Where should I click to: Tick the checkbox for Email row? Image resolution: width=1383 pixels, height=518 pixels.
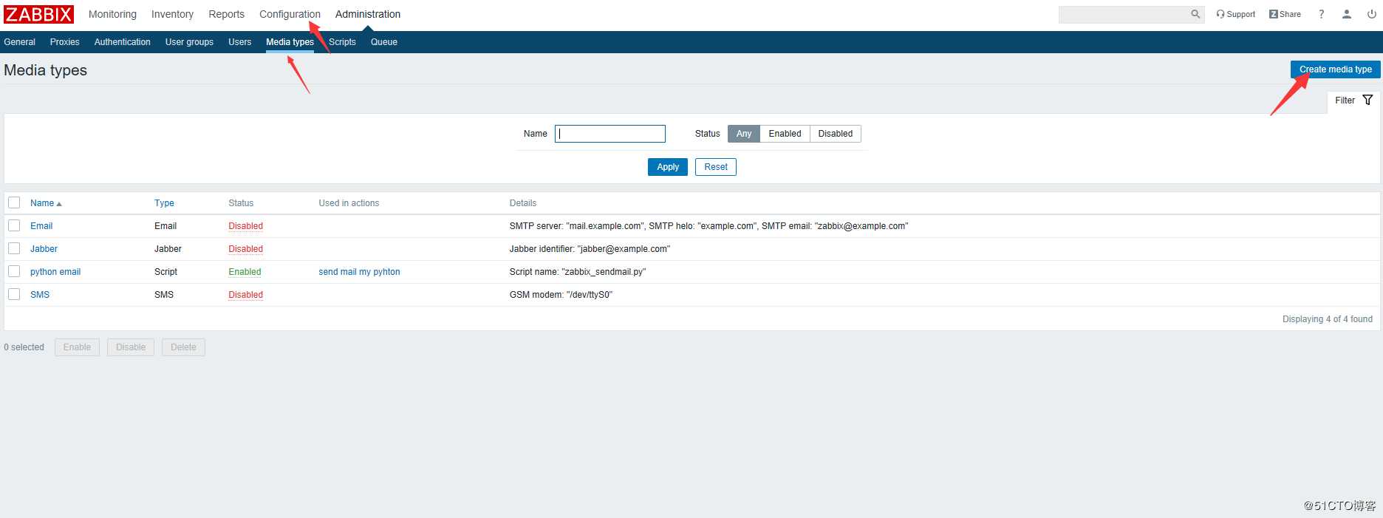14,225
